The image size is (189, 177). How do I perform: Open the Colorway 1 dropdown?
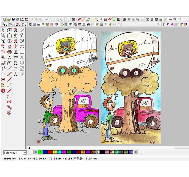tap(25, 152)
